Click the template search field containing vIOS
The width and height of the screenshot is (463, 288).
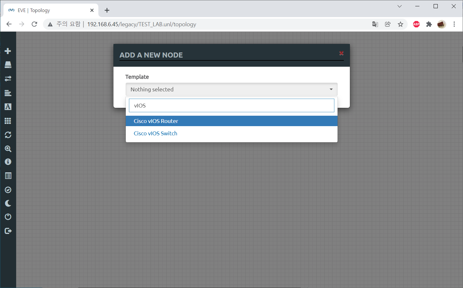(232, 106)
